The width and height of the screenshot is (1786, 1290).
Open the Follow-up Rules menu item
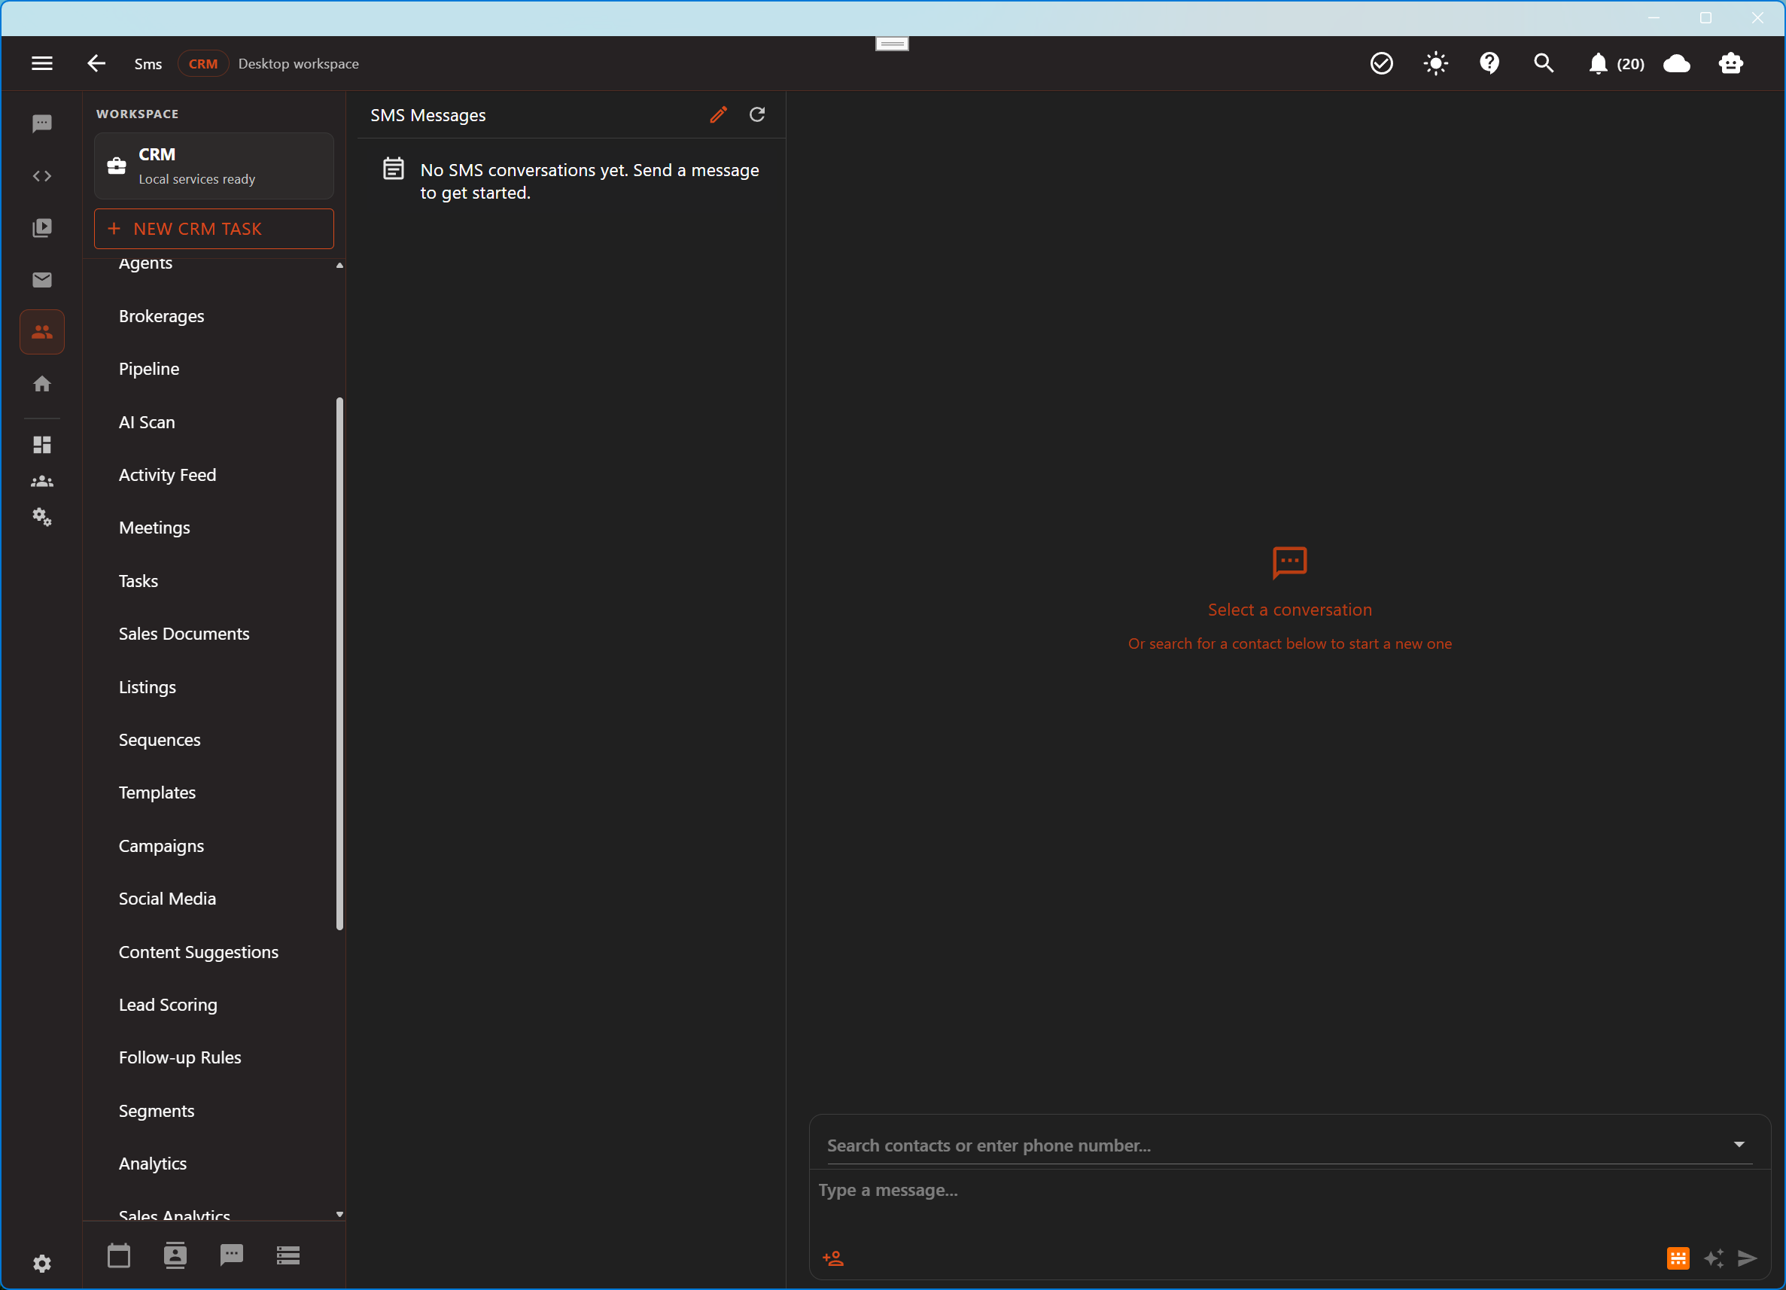point(181,1057)
